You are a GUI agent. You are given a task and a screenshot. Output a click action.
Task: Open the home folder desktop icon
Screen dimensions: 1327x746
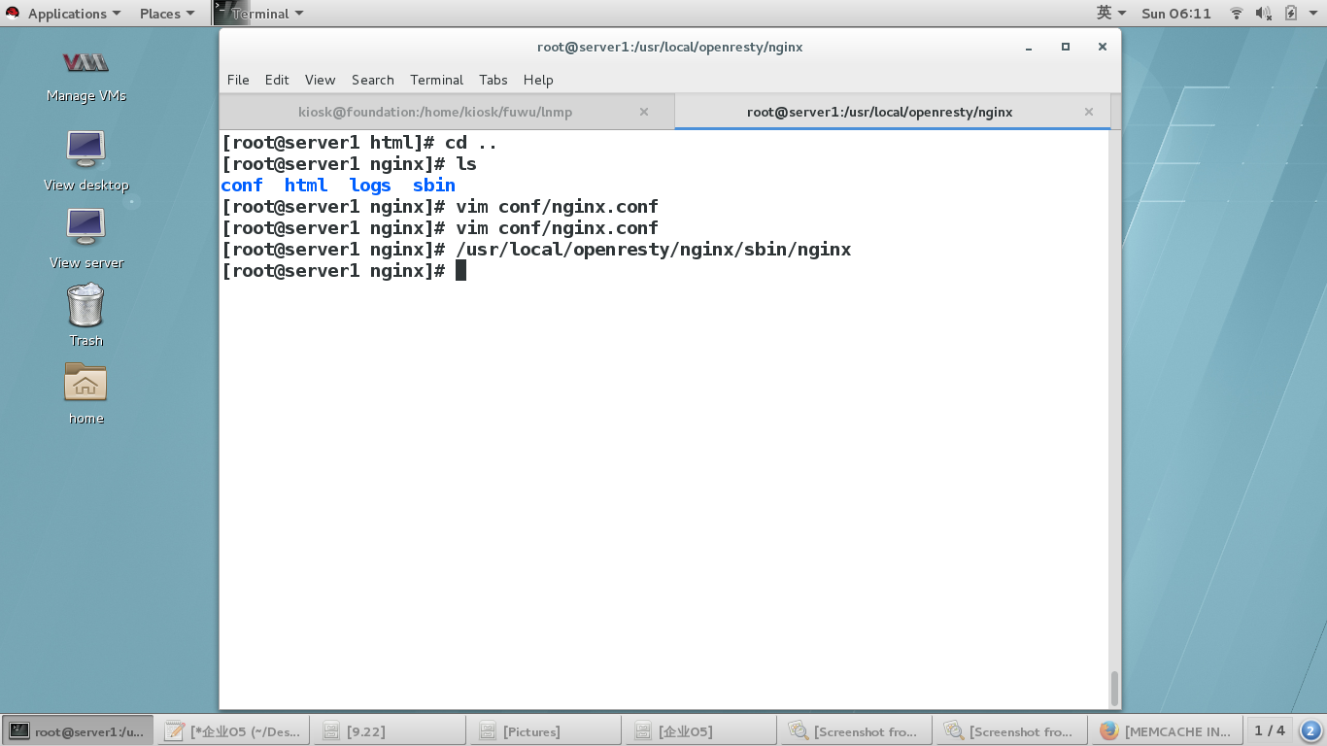[85, 392]
